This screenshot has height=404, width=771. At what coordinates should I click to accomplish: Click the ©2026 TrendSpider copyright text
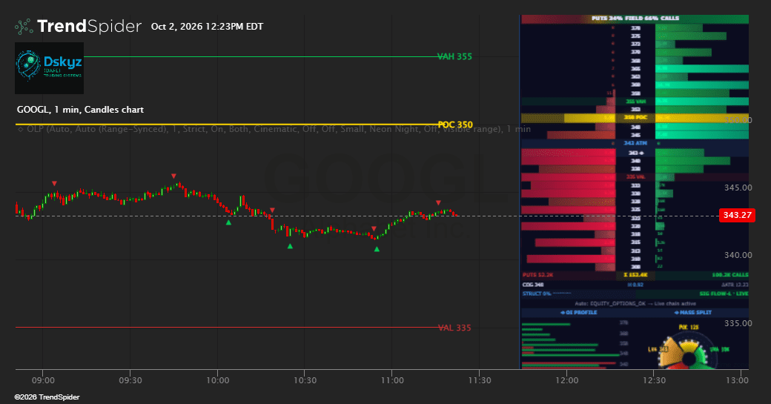47,397
